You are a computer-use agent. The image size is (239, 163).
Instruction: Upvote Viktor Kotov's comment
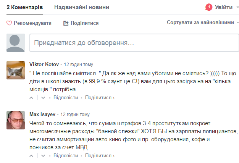(32, 98)
